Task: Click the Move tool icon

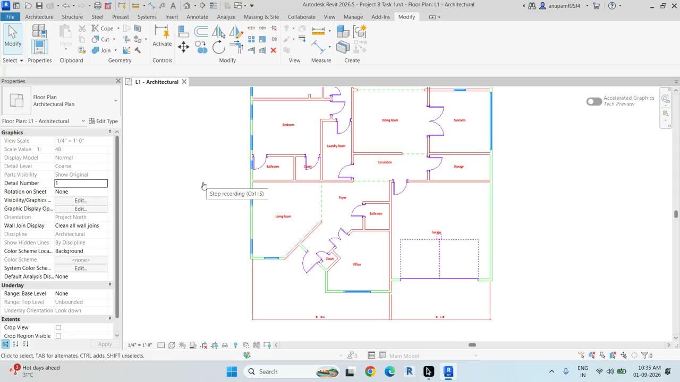Action: tap(184, 47)
